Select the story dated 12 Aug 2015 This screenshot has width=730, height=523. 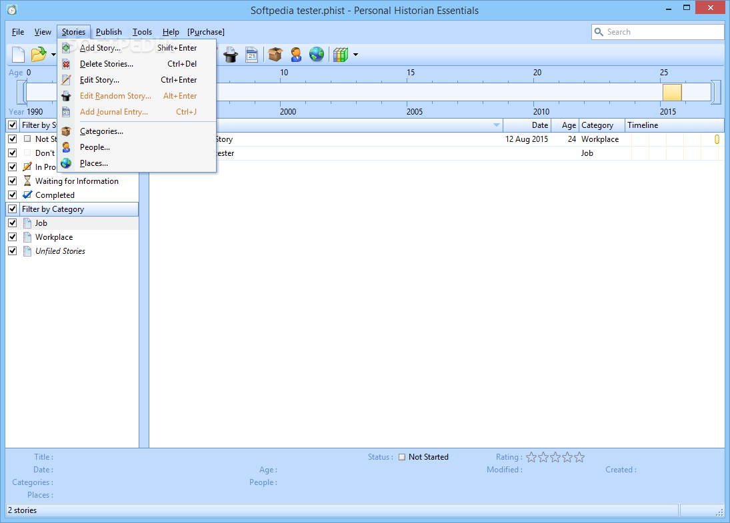[x=437, y=139]
